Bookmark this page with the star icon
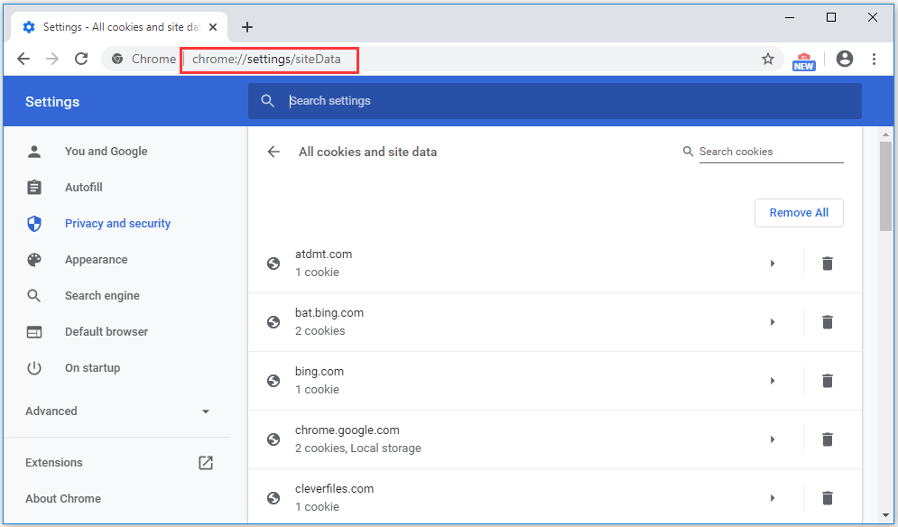Viewport: 898px width, 527px height. click(768, 59)
